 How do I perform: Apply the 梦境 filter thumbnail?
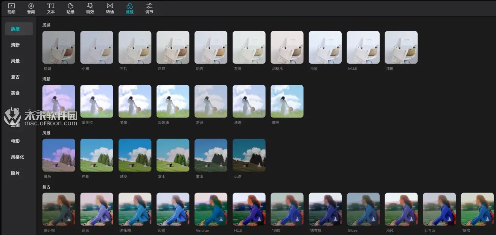click(x=135, y=101)
